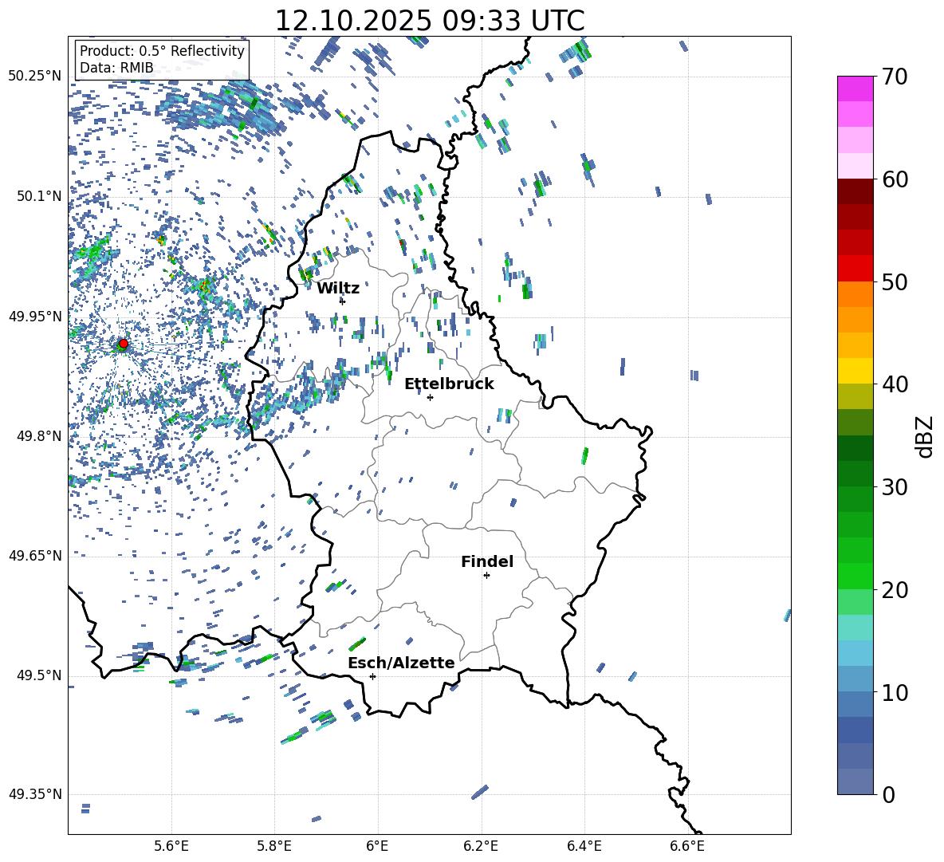
Task: Click the dBZ colorbar axis label
Action: (x=924, y=436)
